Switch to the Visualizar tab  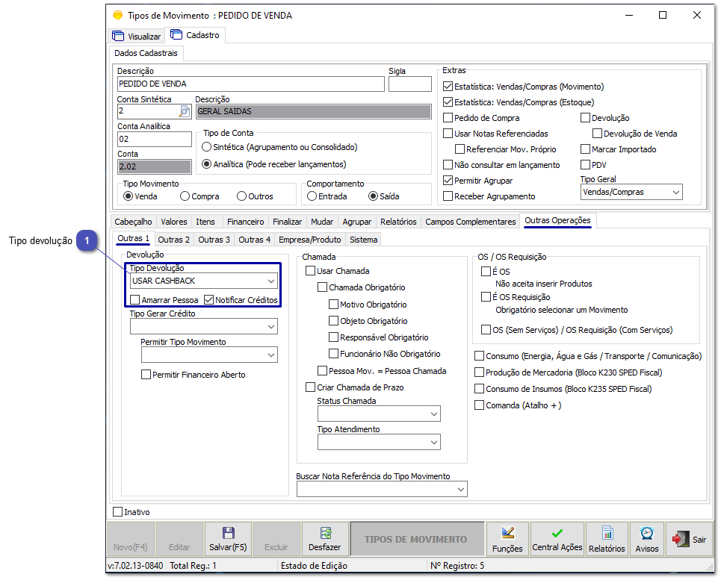(x=137, y=36)
